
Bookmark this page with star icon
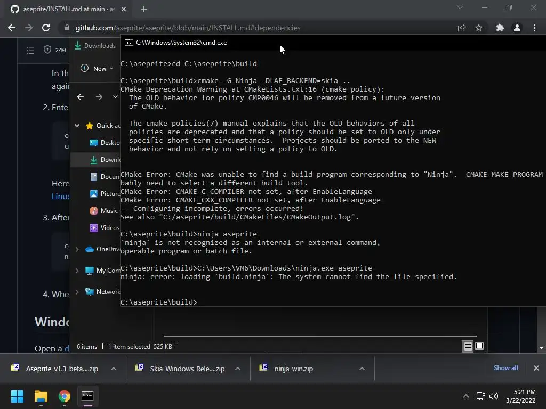click(479, 28)
